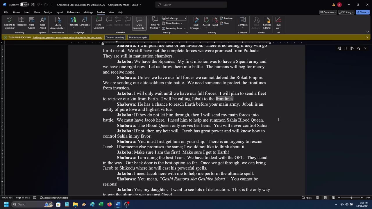This screenshot has width=372, height=209.
Task: Open File Explorer from the taskbar
Action: [75, 204]
